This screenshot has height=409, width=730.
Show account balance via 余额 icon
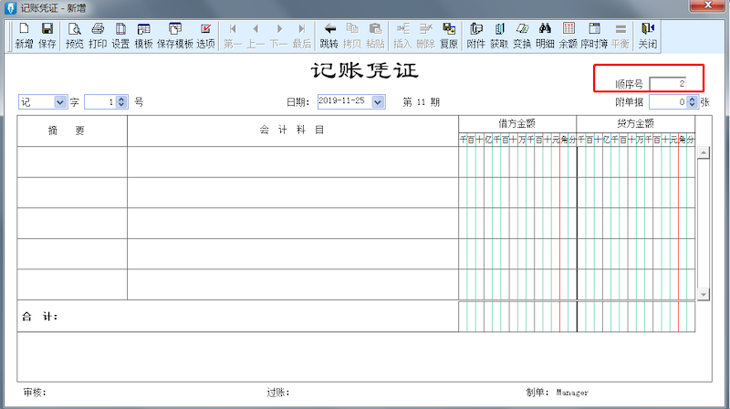tap(568, 36)
